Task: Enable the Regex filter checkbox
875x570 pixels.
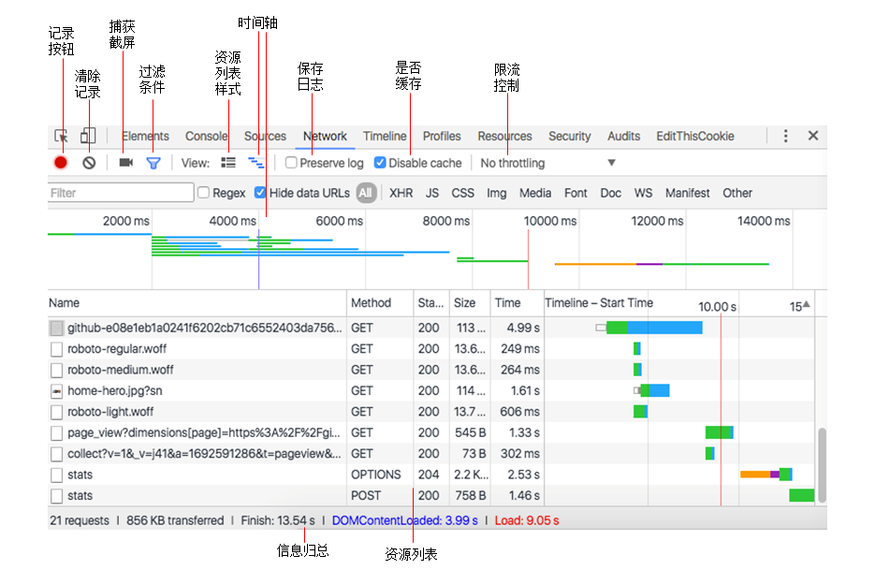Action: coord(204,193)
